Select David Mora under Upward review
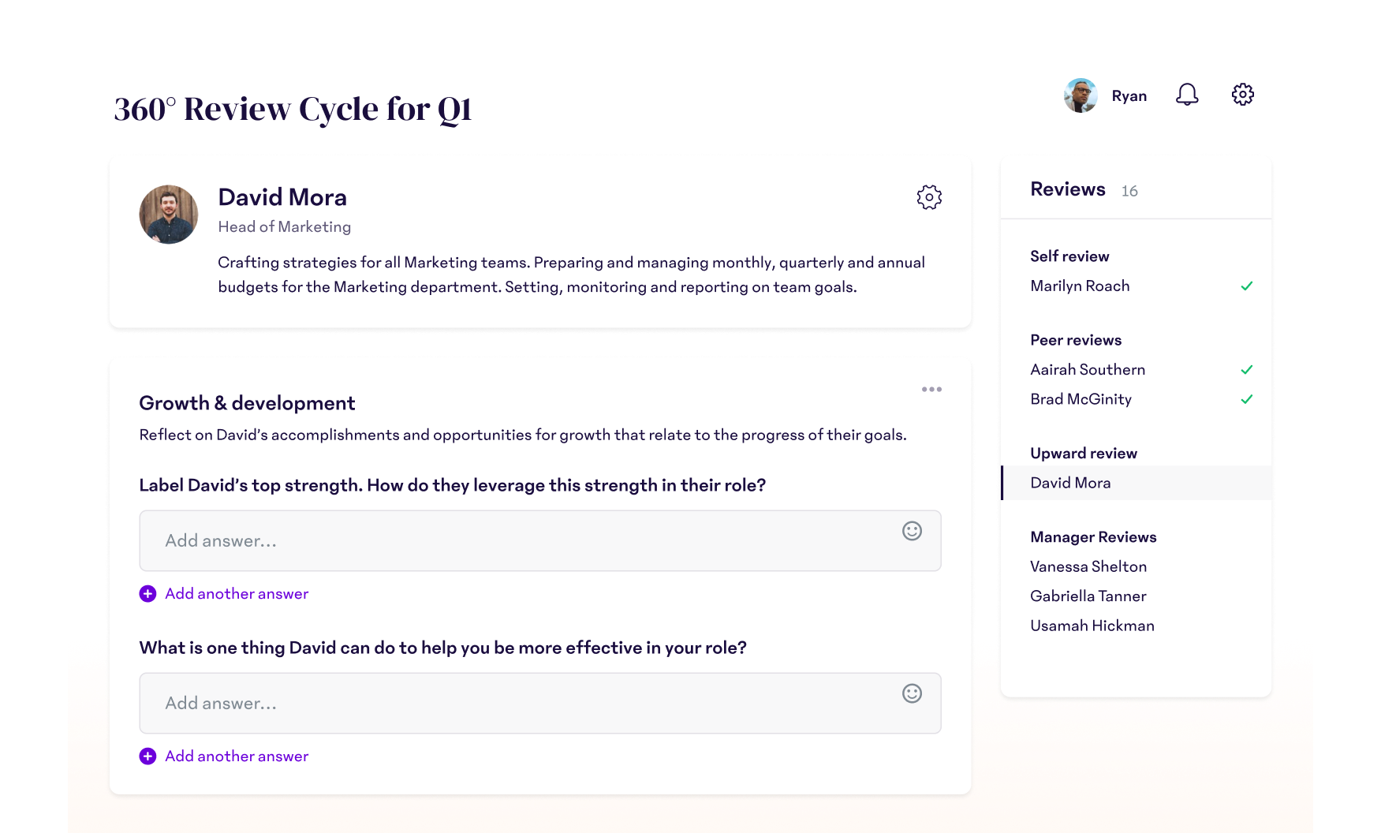This screenshot has height=833, width=1381. point(1070,483)
